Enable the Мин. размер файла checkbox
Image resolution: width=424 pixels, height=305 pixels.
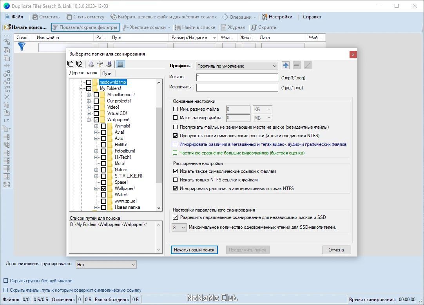175,109
